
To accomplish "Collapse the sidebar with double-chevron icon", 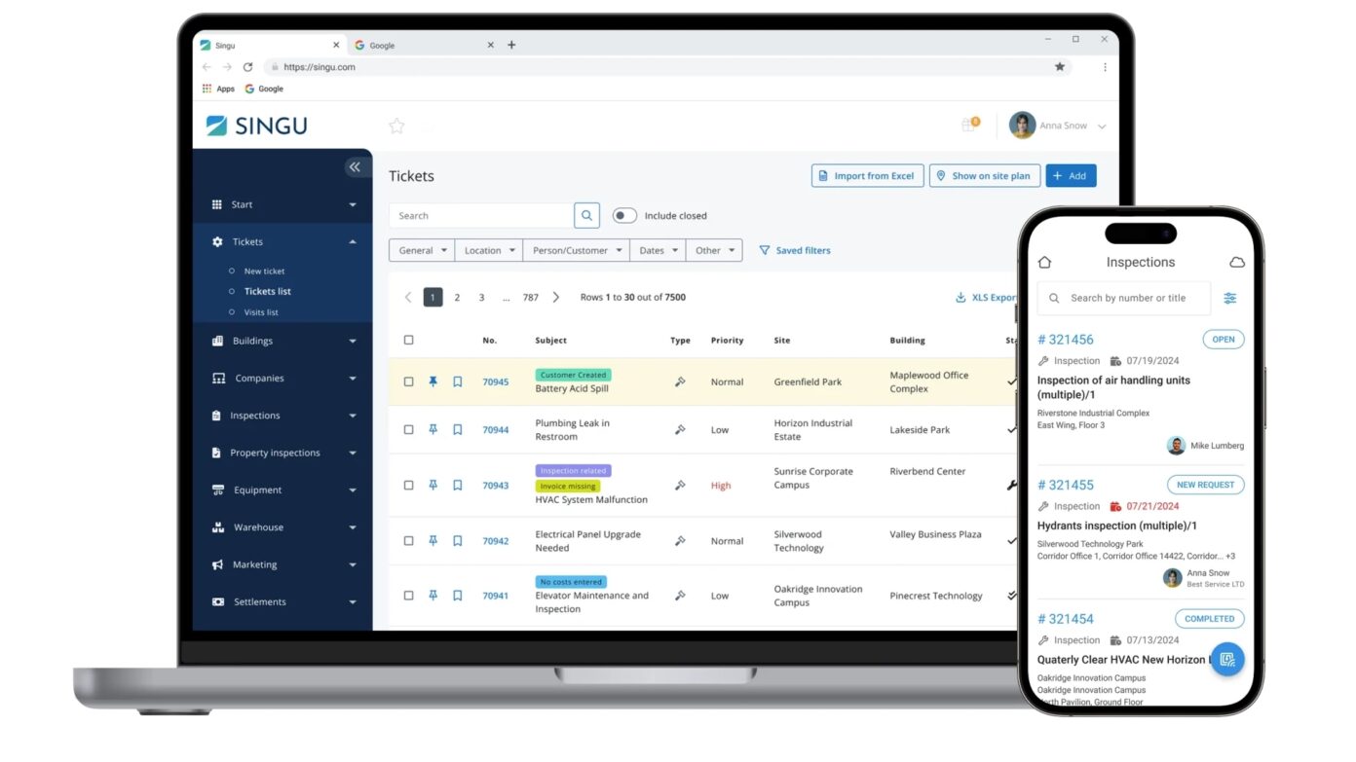I will tap(355, 167).
